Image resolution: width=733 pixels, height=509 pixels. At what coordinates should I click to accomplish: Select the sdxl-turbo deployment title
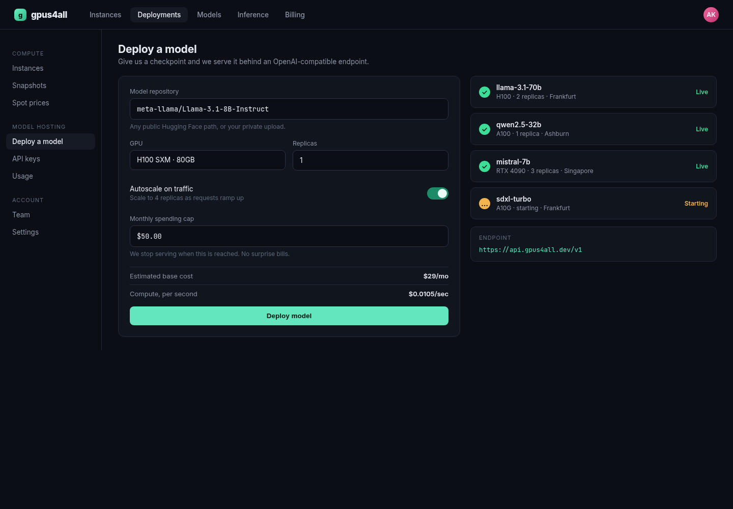[x=514, y=199]
